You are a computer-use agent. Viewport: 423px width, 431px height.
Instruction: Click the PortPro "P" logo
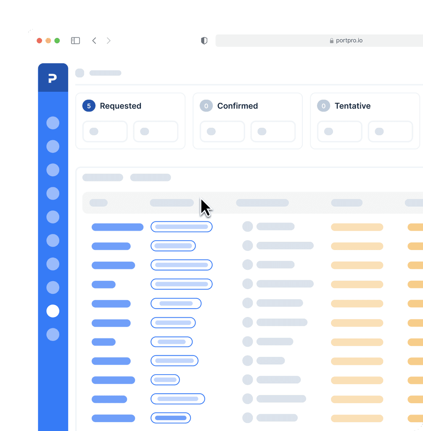53,77
